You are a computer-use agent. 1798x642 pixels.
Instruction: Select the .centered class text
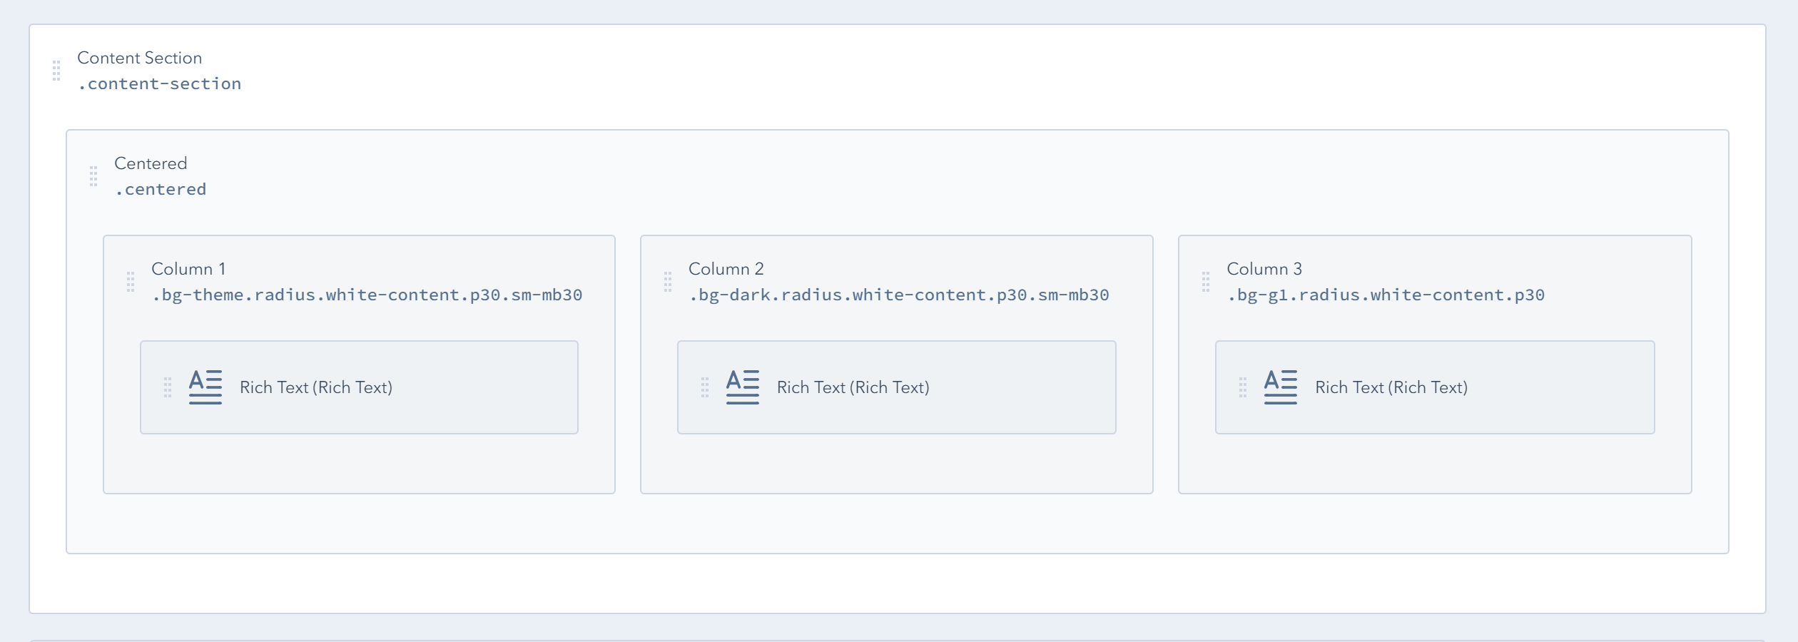[160, 188]
